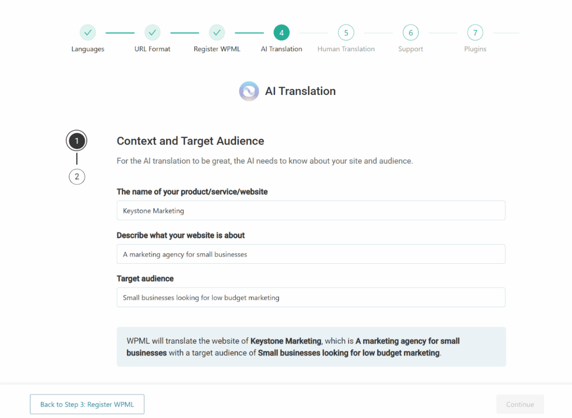Focus the website description input field
The height and width of the screenshot is (418, 572).
pyautogui.click(x=311, y=254)
